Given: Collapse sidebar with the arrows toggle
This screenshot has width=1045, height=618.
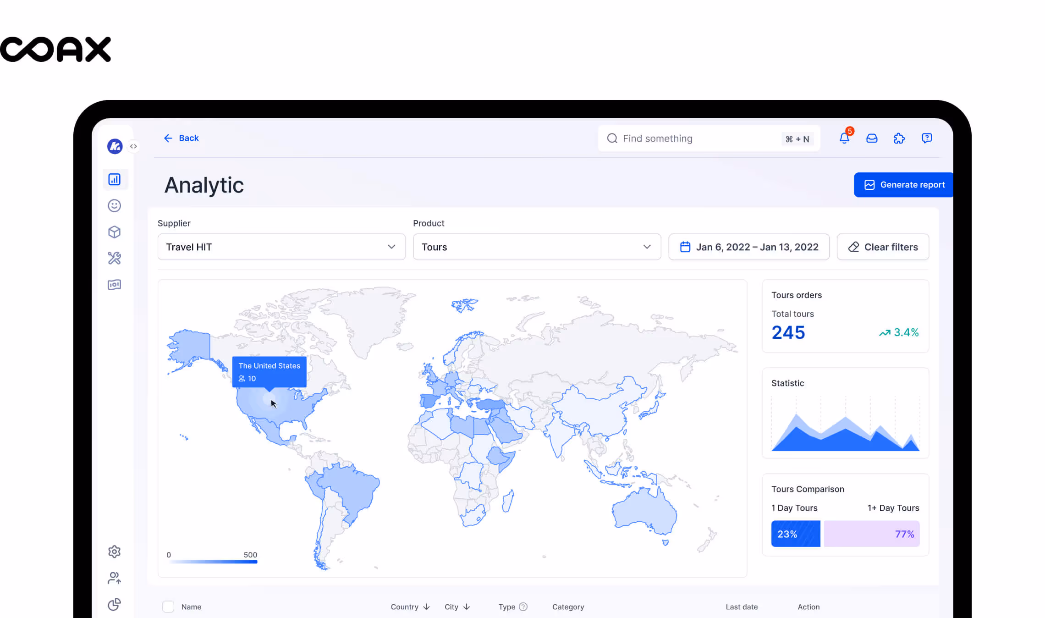Looking at the screenshot, I should pos(133,146).
